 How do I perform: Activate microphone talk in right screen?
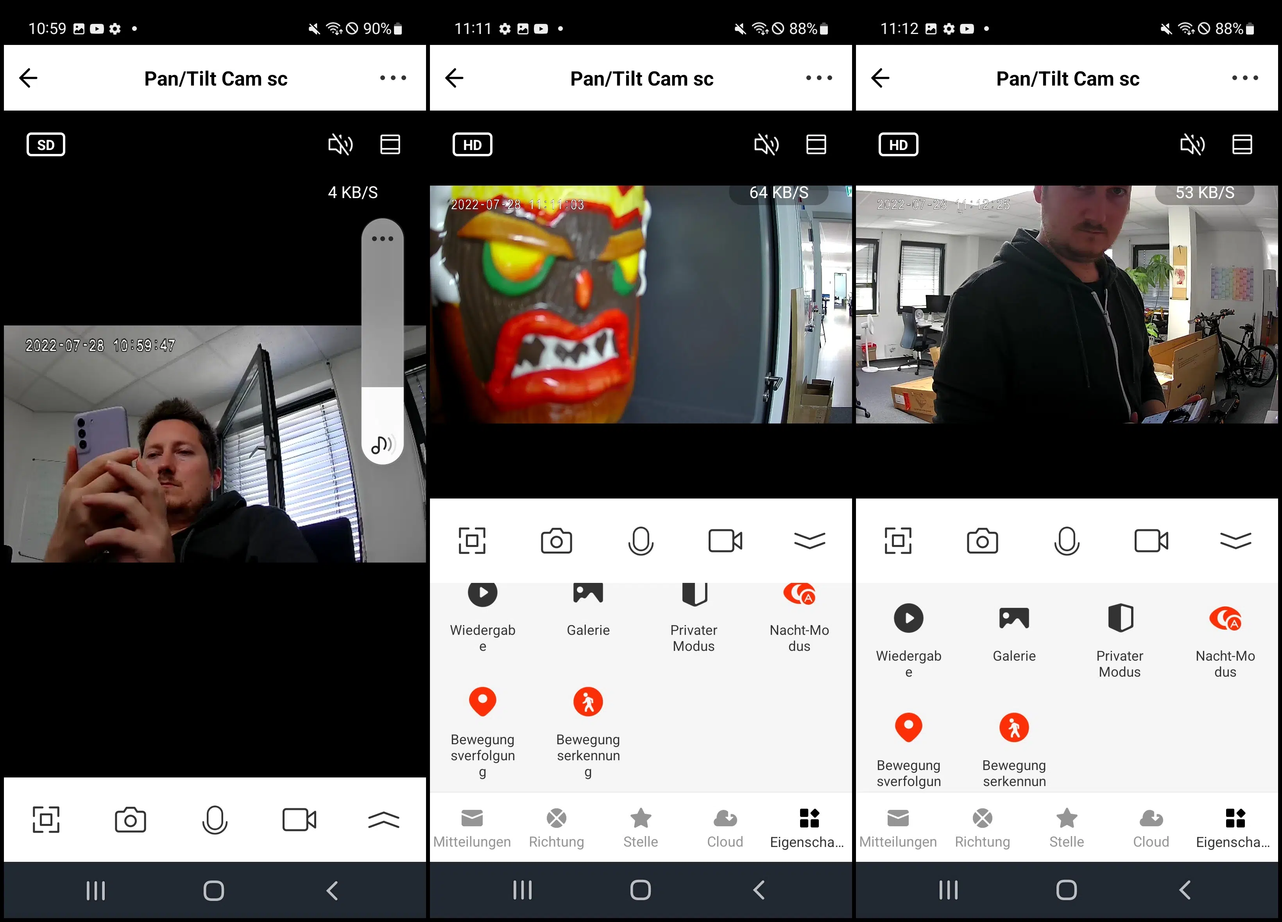[x=1067, y=541]
